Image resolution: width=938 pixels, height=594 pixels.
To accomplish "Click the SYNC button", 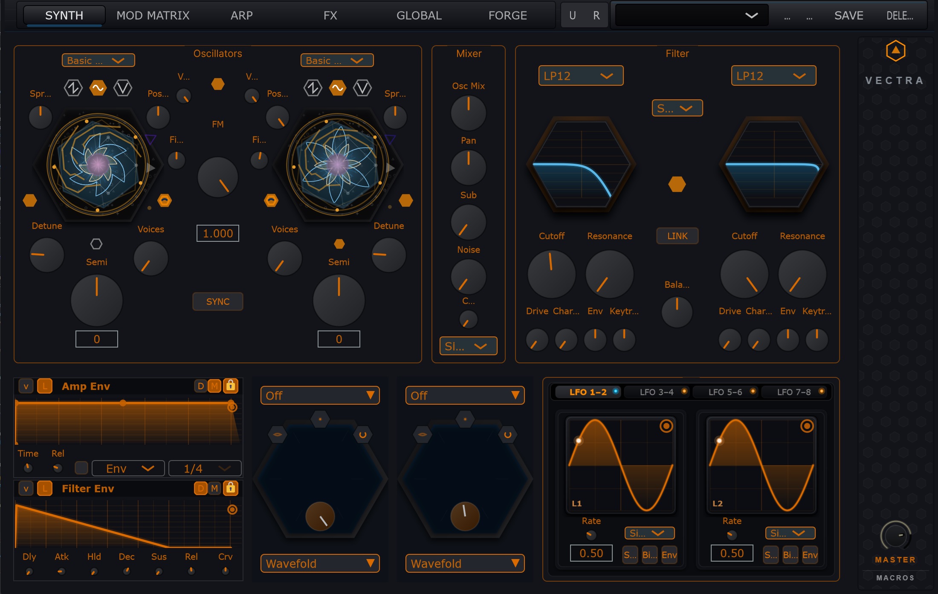I will tap(217, 301).
